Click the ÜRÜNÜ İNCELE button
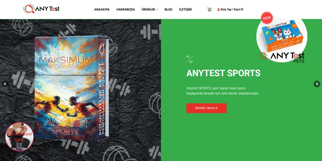The image size is (322, 161). point(206,108)
